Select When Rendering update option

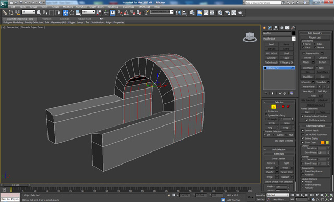point(303,185)
